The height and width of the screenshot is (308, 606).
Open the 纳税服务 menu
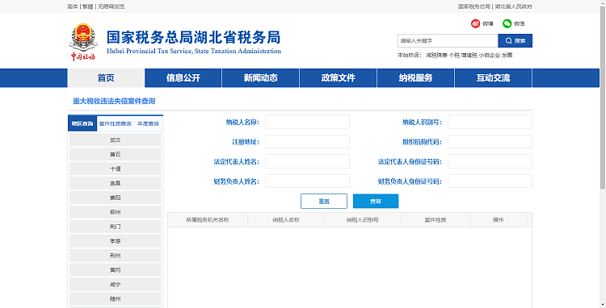click(x=415, y=78)
